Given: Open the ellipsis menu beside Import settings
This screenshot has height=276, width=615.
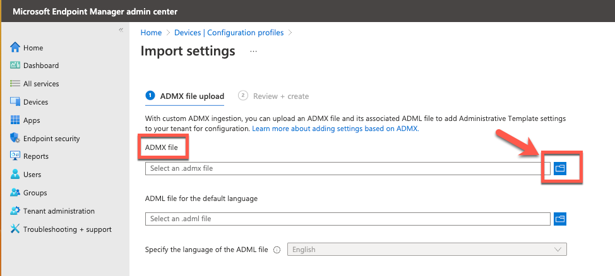Looking at the screenshot, I should pyautogui.click(x=253, y=51).
